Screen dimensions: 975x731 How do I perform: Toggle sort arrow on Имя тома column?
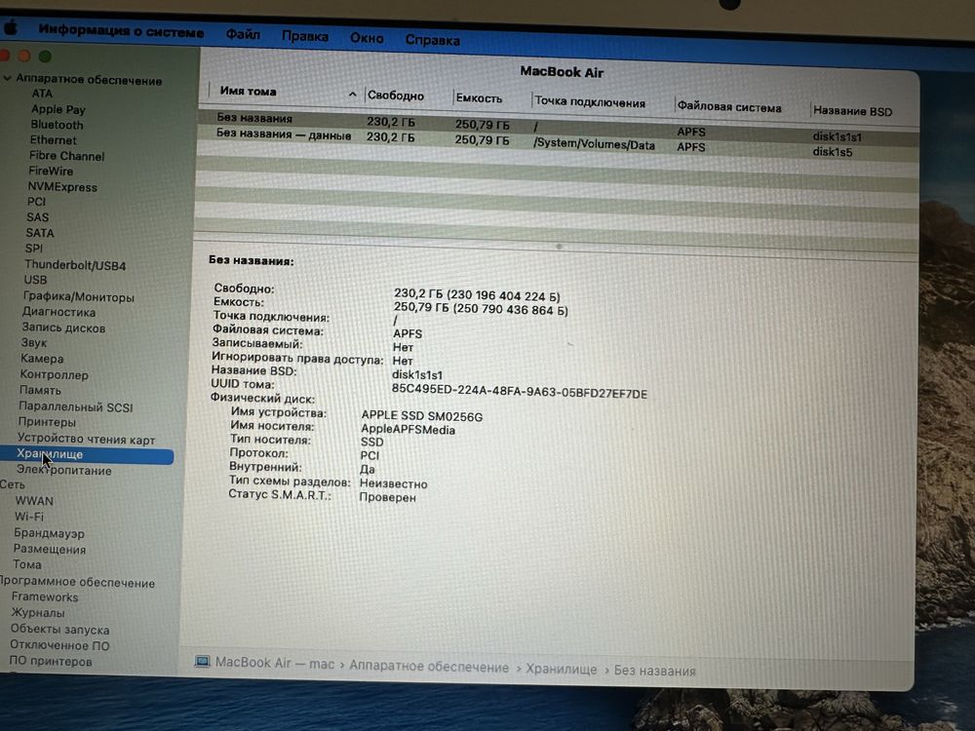point(353,95)
